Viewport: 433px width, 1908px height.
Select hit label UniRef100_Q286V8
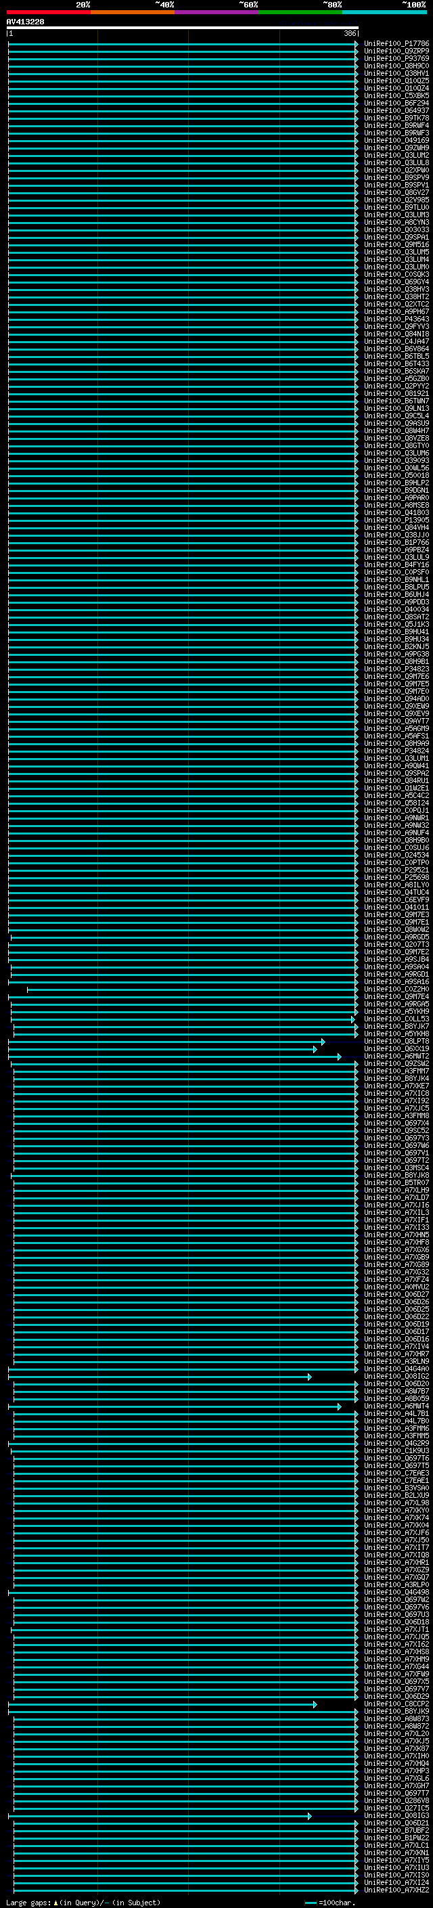coord(396,1800)
